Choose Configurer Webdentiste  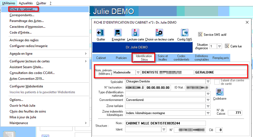pos(26,86)
